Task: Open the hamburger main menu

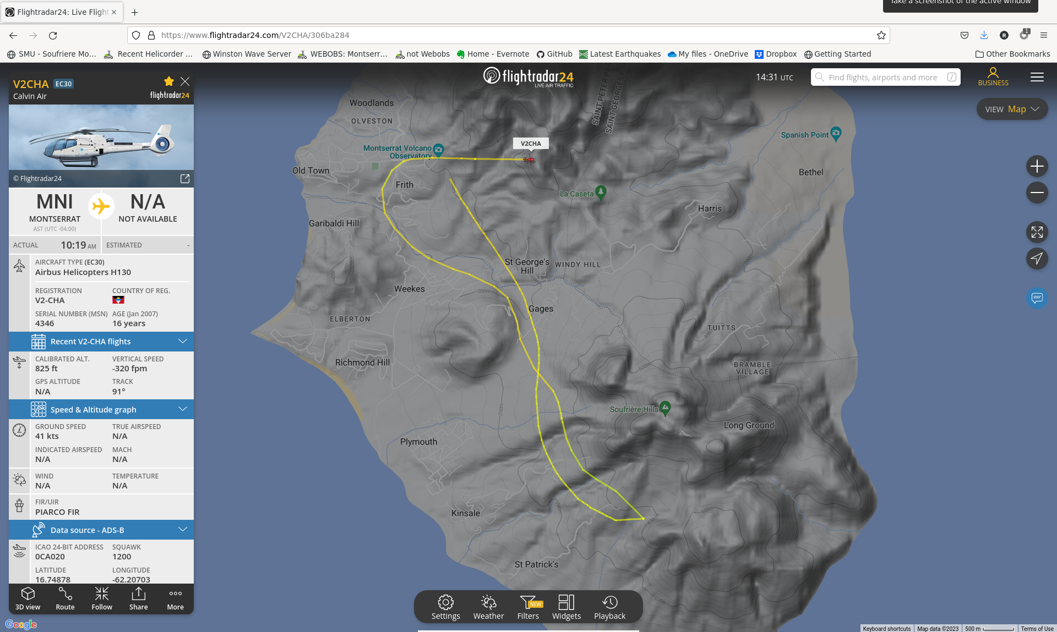Action: pyautogui.click(x=1037, y=77)
